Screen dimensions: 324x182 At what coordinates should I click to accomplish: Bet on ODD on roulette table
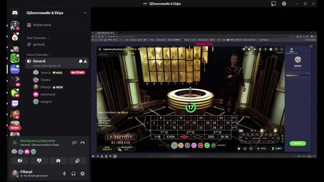211,137
